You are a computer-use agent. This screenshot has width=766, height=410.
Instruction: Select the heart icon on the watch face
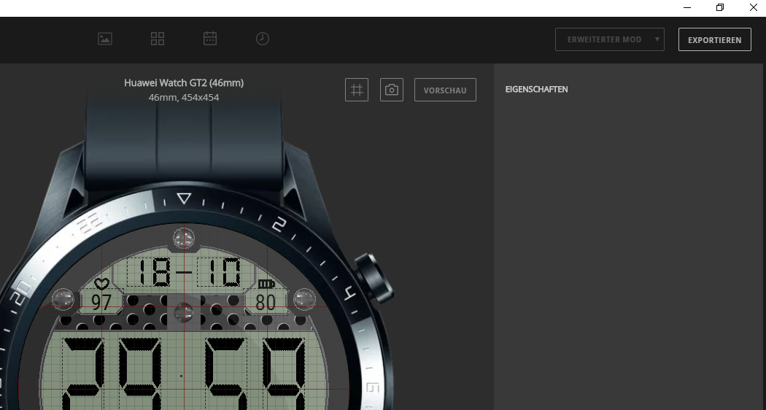[x=101, y=284]
